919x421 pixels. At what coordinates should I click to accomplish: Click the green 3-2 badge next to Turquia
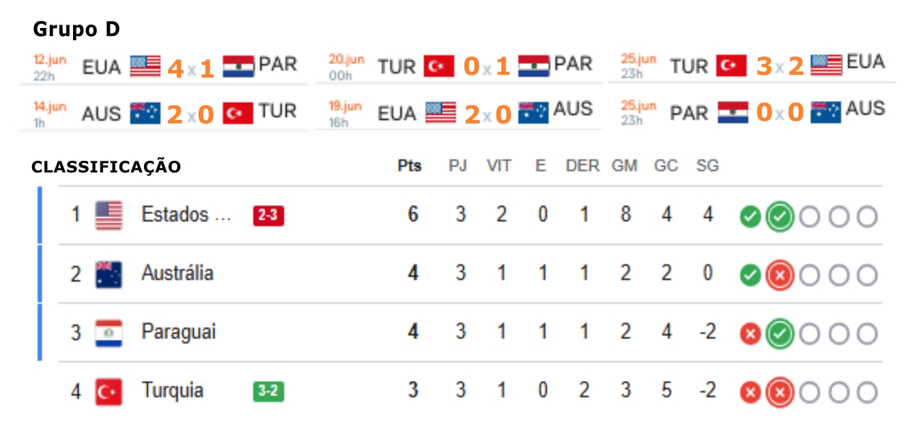(x=268, y=392)
